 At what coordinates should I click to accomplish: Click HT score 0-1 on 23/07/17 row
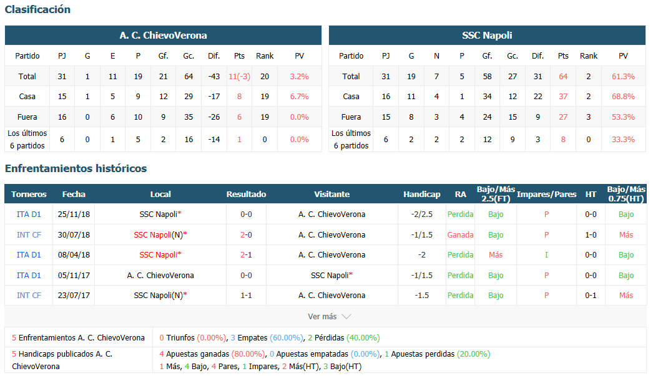click(x=591, y=296)
